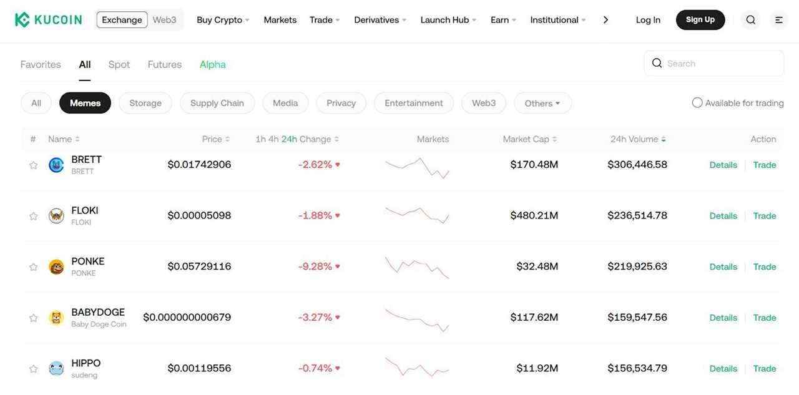This screenshot has height=395, width=799.
Task: Open the global search magnifier icon
Action: point(750,19)
